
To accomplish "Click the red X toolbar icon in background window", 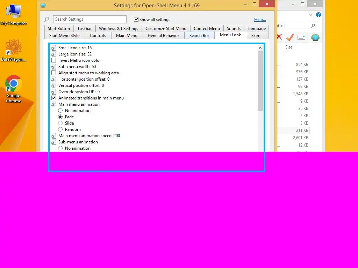I will point(280,37).
